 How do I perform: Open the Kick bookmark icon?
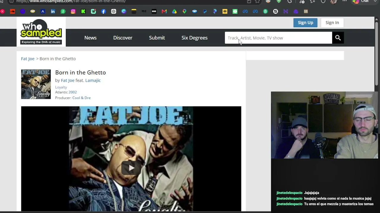tap(83, 11)
